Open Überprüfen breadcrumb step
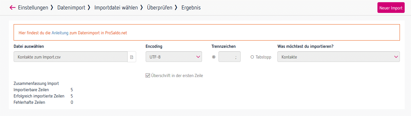Viewport: 411px width, 116px height. tap(160, 8)
